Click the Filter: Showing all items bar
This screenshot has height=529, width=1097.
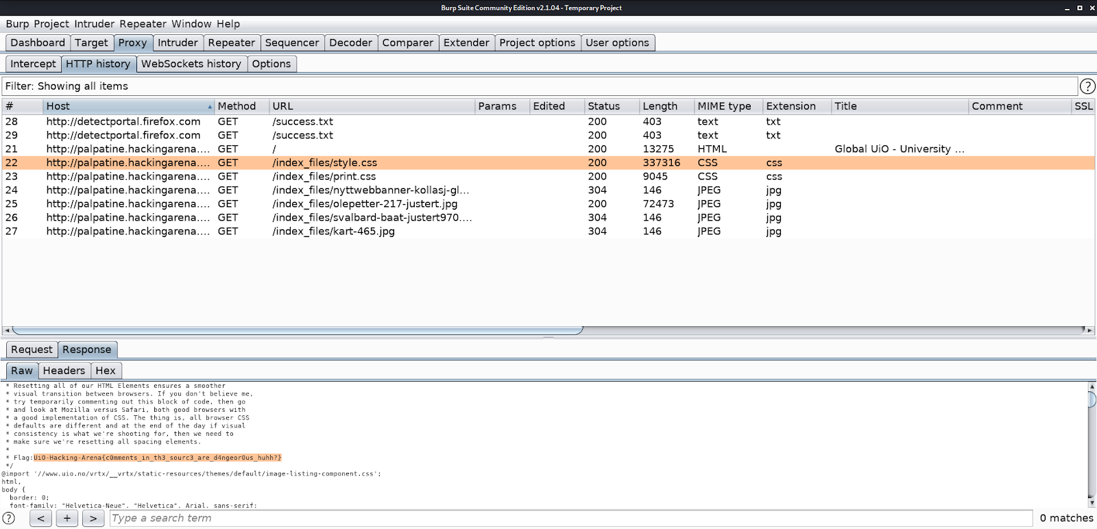click(x=540, y=86)
